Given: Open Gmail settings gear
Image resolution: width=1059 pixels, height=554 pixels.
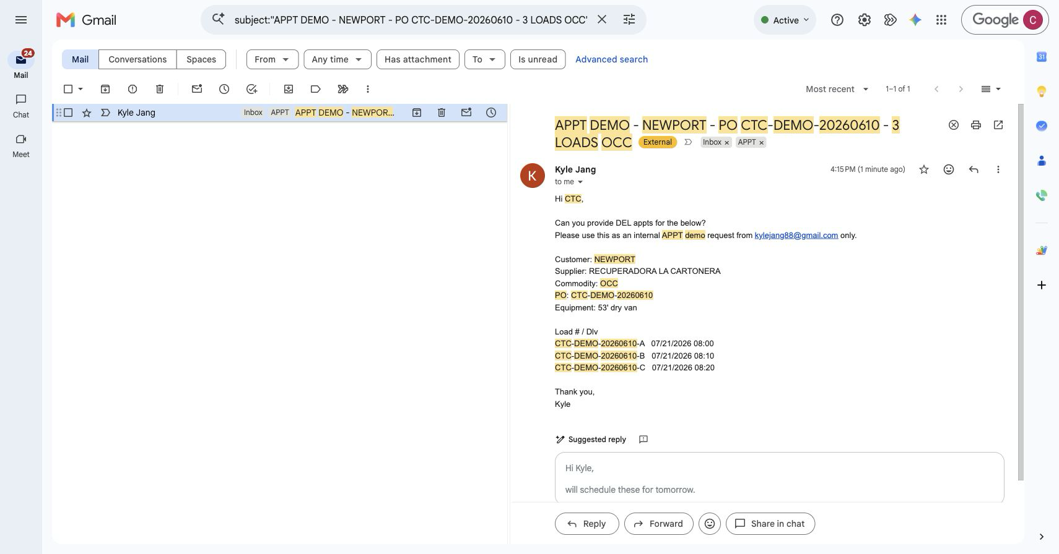Looking at the screenshot, I should (865, 20).
